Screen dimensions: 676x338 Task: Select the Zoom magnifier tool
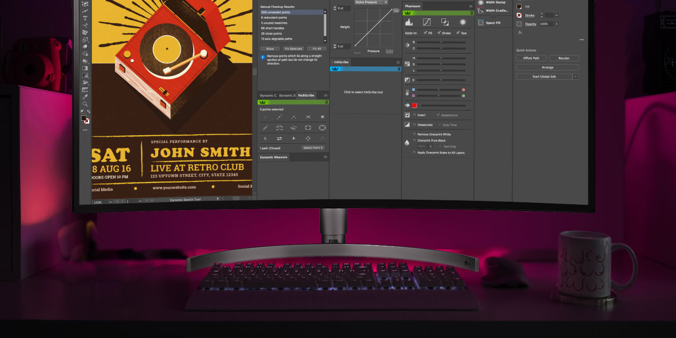85,104
